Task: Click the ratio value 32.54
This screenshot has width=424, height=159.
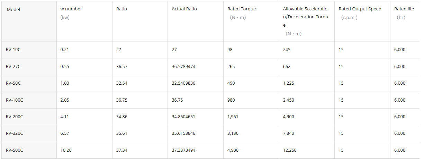Action: (x=122, y=83)
